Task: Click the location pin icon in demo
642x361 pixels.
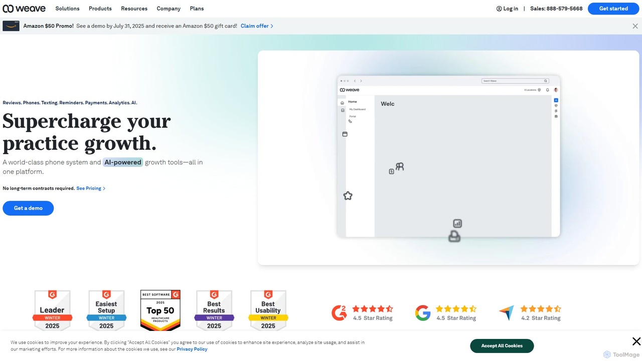Action: 539,90
